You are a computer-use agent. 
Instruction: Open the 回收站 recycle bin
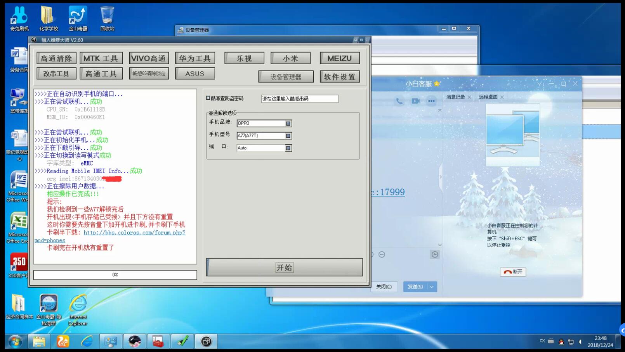pyautogui.click(x=107, y=19)
